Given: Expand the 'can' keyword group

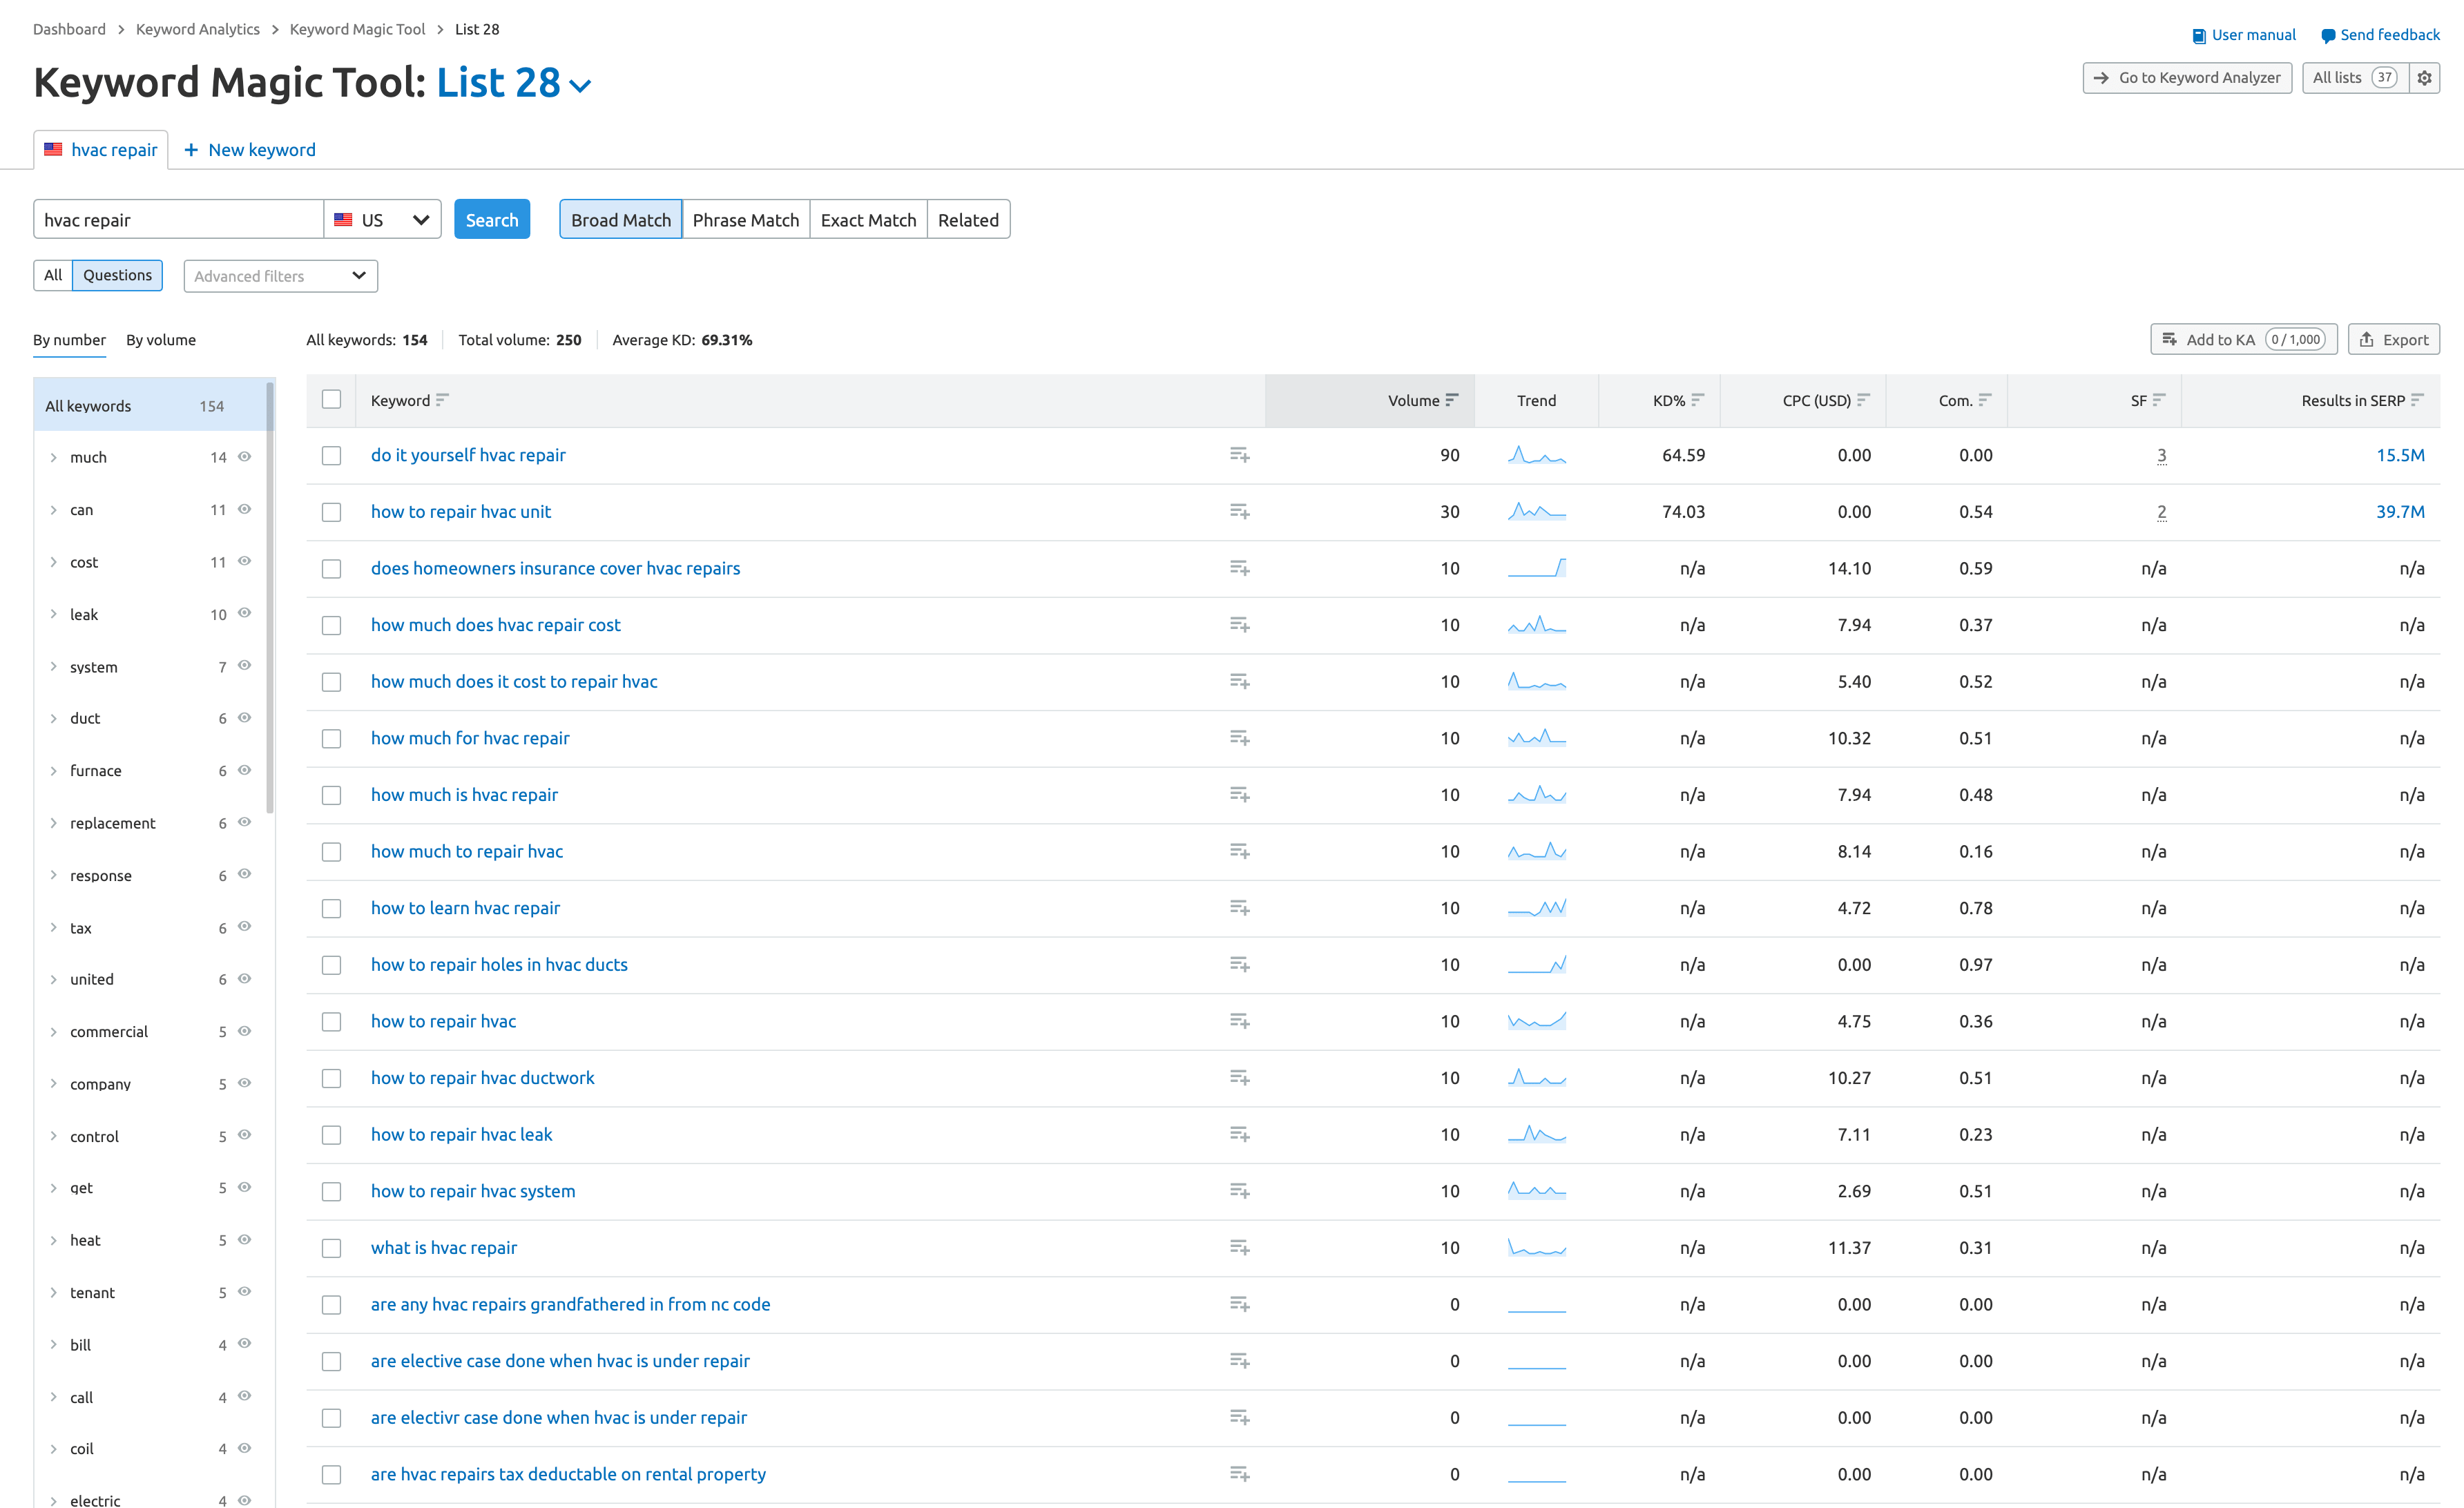Looking at the screenshot, I should pos(53,510).
